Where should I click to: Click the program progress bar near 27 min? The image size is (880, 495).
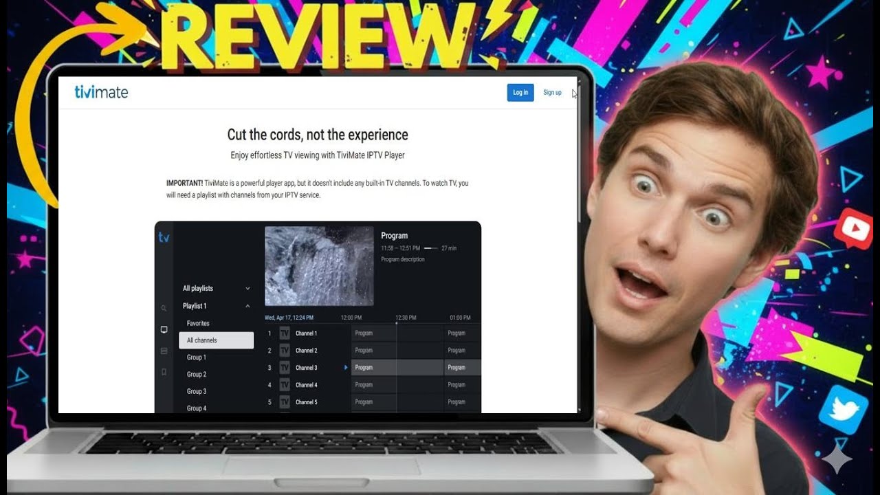(x=430, y=248)
